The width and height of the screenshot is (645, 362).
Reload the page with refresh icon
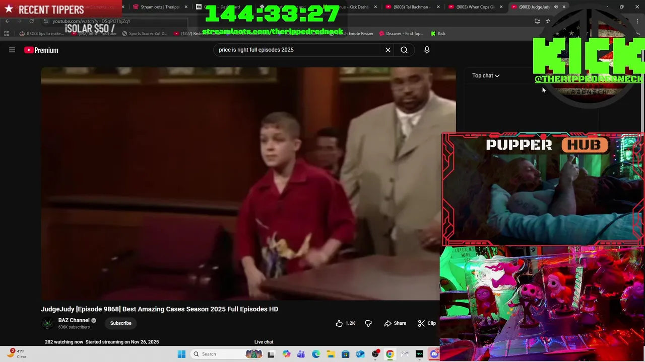click(x=31, y=21)
